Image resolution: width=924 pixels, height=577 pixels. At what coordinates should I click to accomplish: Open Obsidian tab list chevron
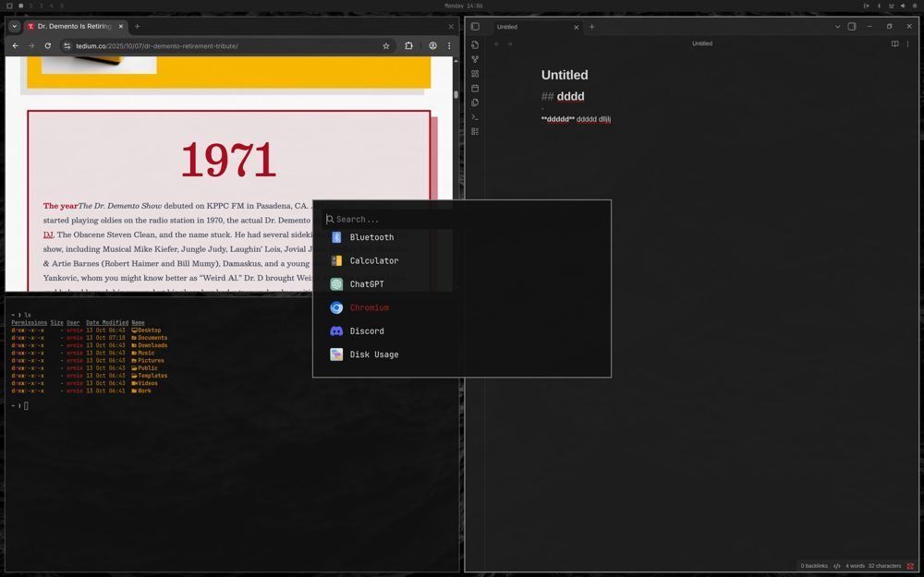[x=837, y=27]
